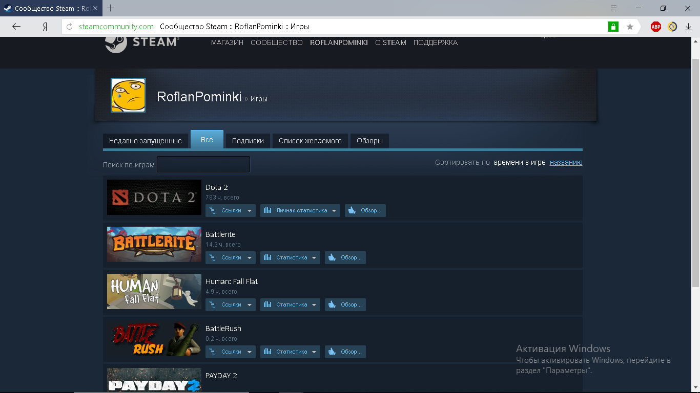Expand the Ссылки dropdown for Dota 2
This screenshot has height=393, width=700.
(231, 210)
